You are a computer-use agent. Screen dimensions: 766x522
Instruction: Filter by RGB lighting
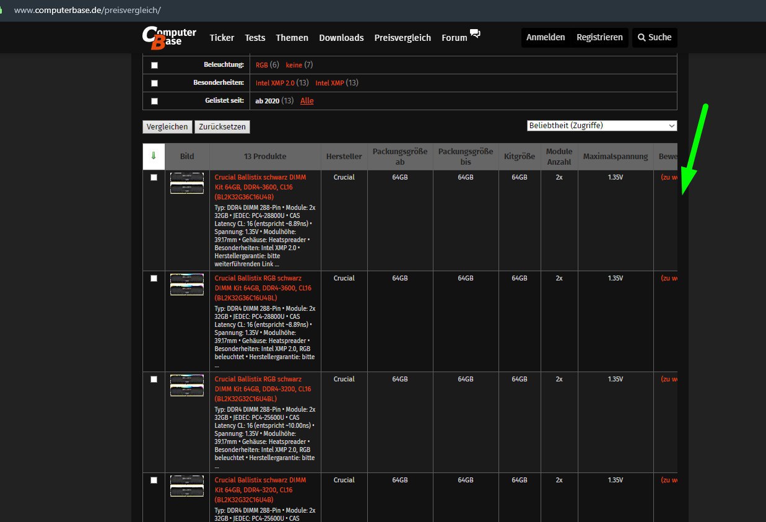tap(261, 65)
